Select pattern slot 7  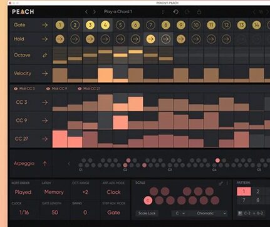tap(244, 200)
